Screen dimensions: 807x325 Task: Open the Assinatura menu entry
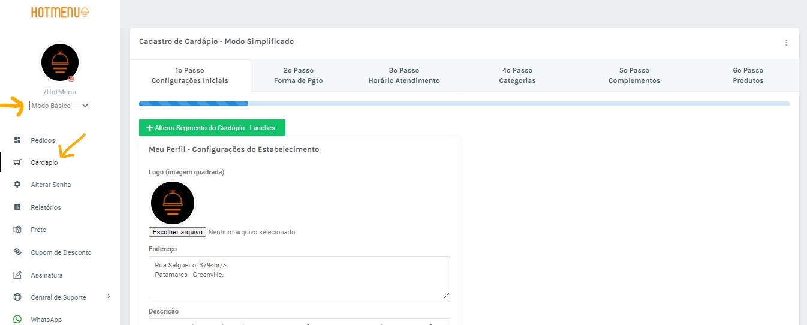click(x=47, y=275)
